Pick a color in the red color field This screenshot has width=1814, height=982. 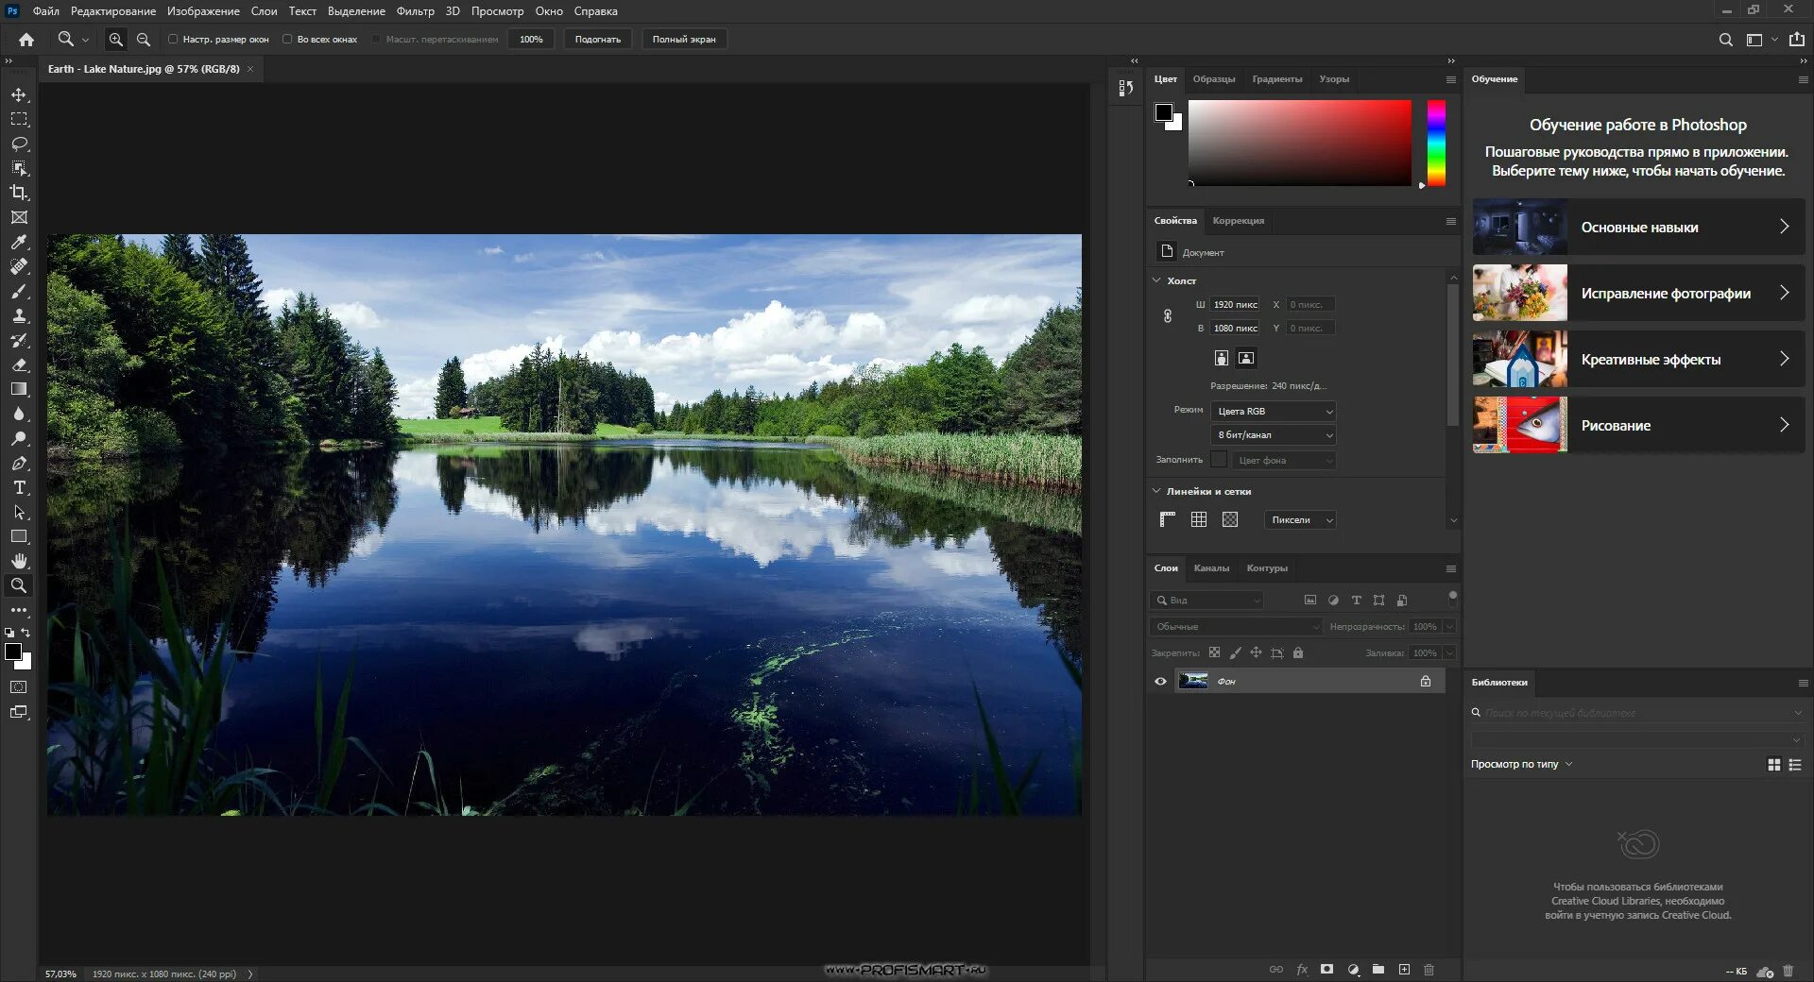[1300, 143]
